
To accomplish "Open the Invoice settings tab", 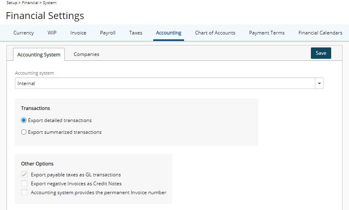I will (x=78, y=33).
